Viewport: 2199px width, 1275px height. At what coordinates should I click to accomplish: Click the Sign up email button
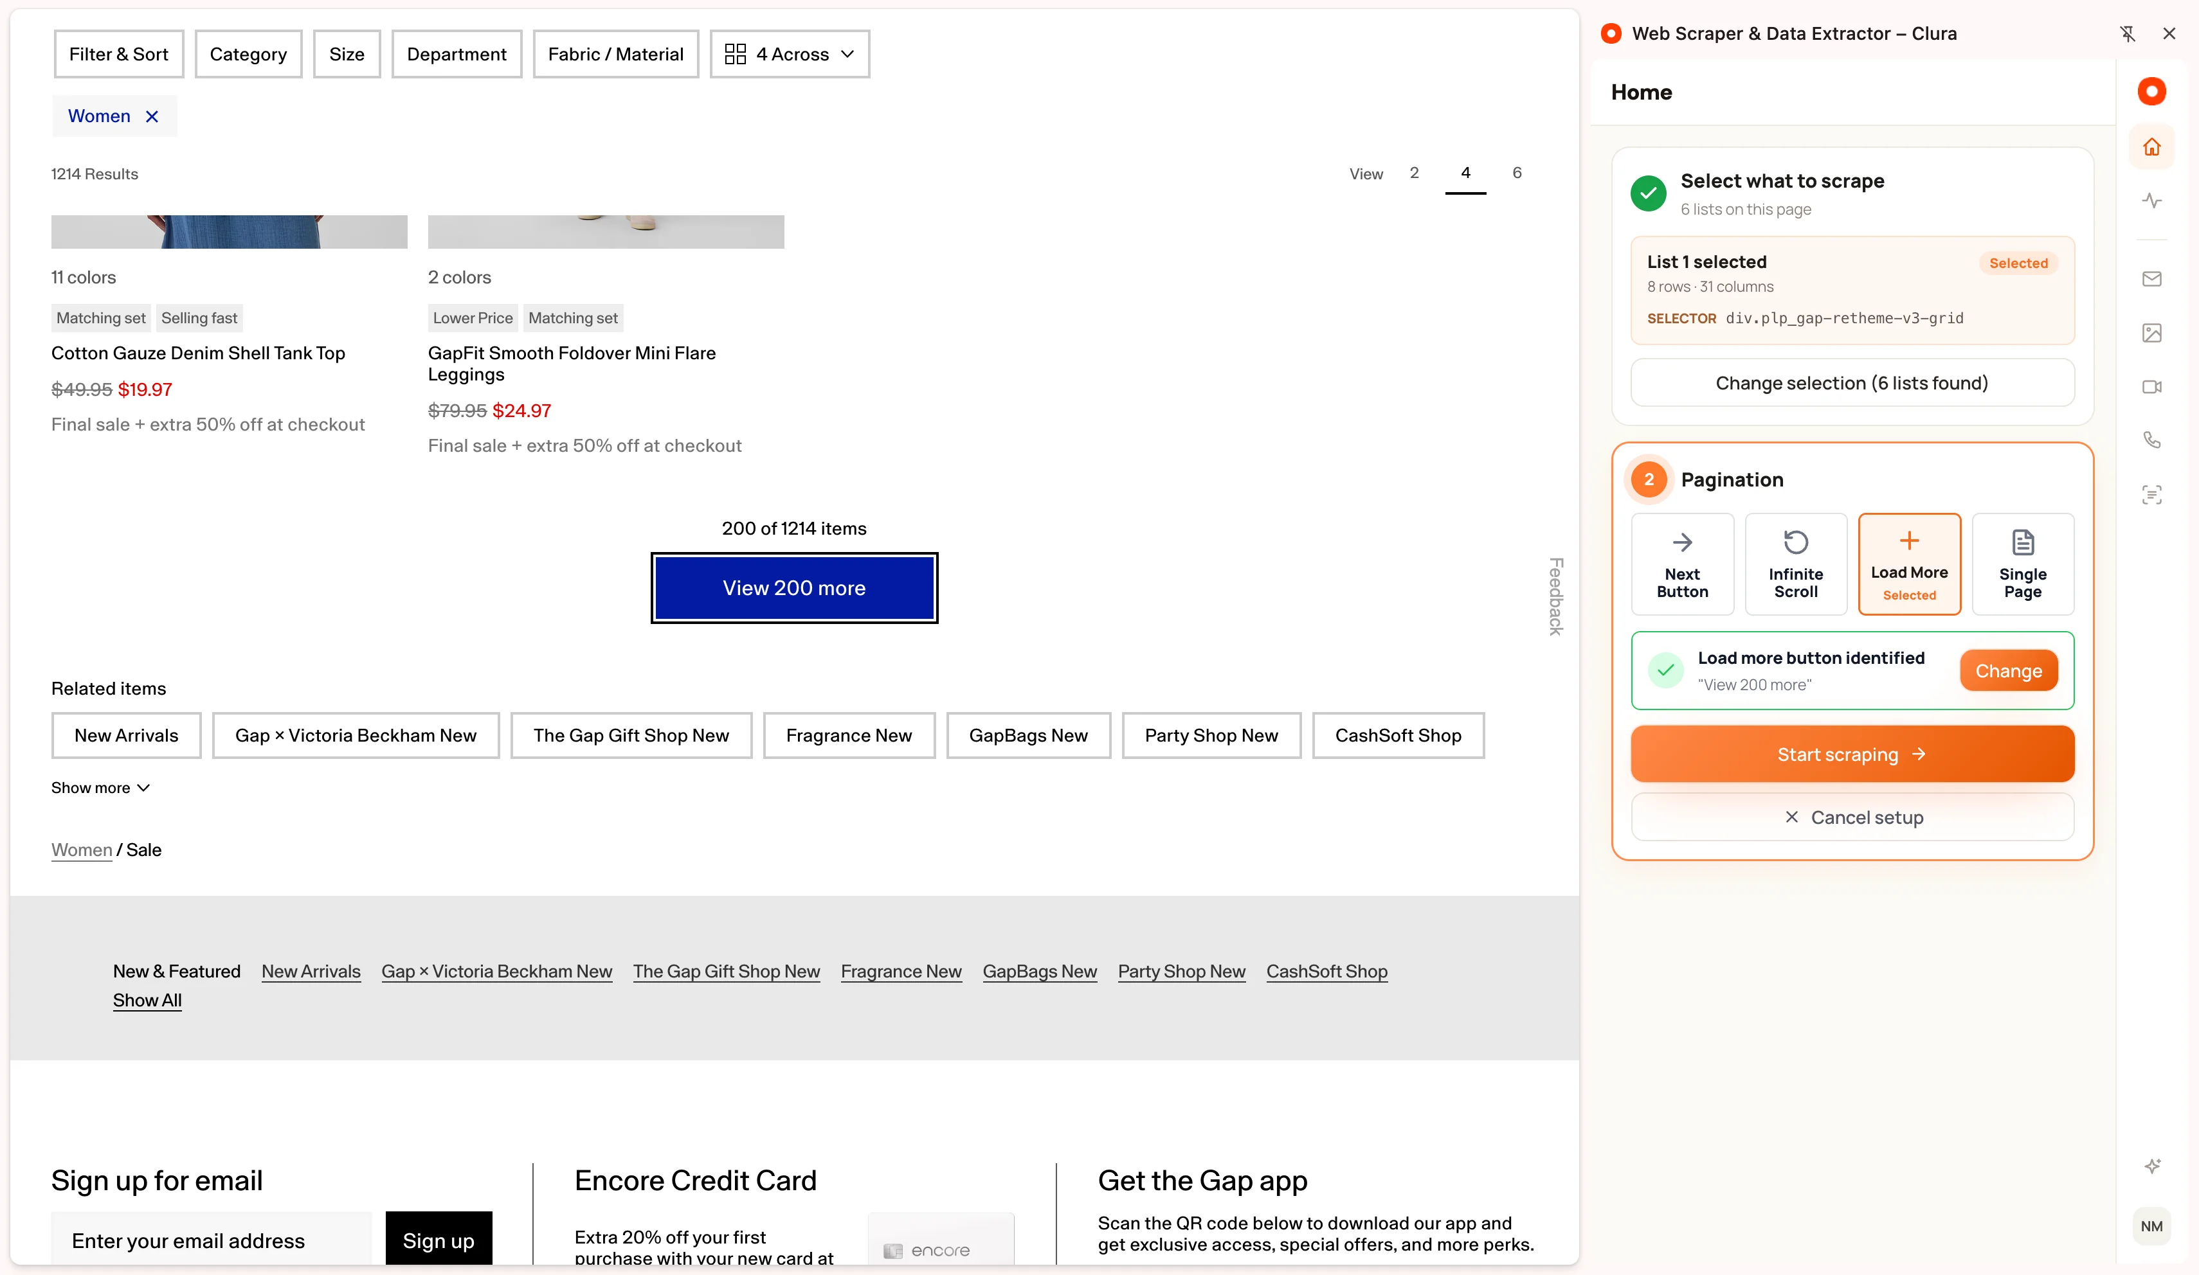click(x=438, y=1238)
